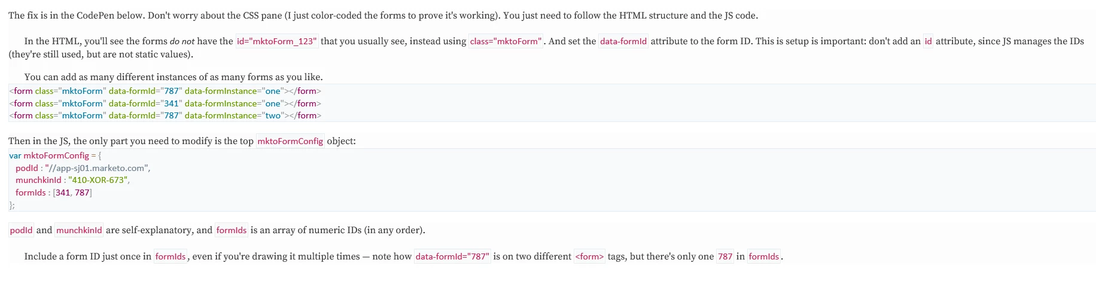Click the closing brace of the config block

12,205
